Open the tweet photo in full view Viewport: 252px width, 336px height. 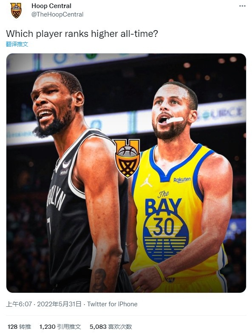126,173
